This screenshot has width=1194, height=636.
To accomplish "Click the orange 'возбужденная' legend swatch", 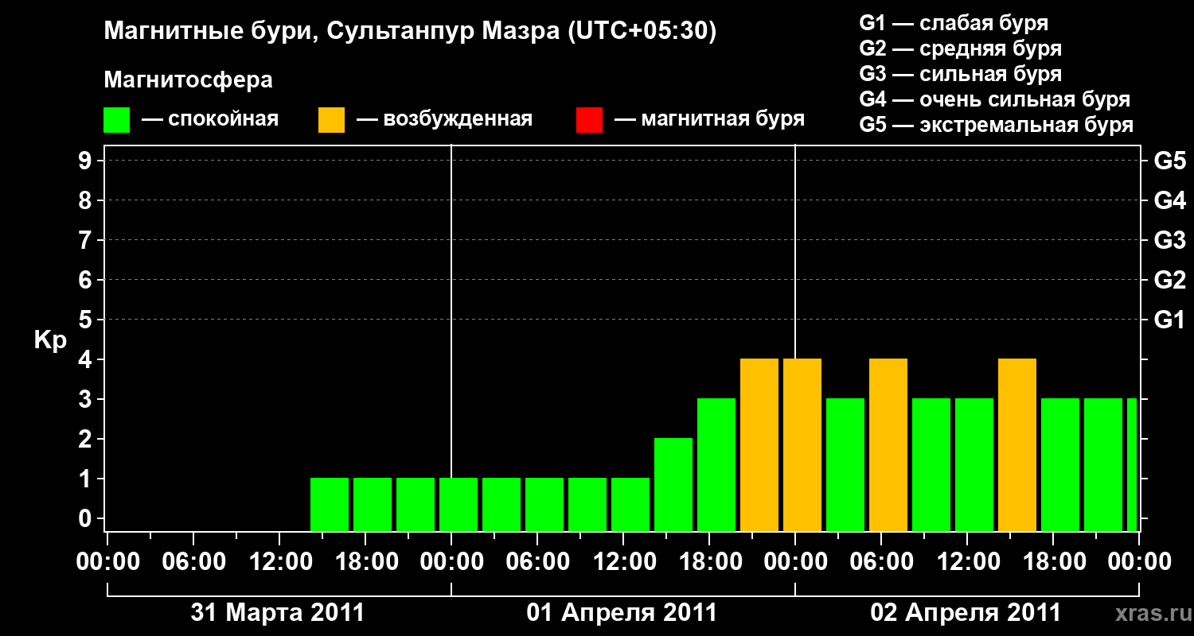I will [x=331, y=120].
